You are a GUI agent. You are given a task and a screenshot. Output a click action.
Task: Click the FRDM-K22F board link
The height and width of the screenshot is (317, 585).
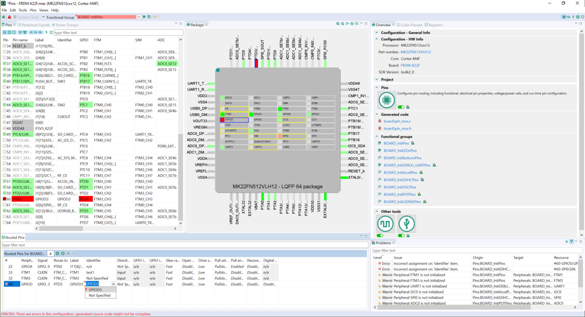point(410,66)
